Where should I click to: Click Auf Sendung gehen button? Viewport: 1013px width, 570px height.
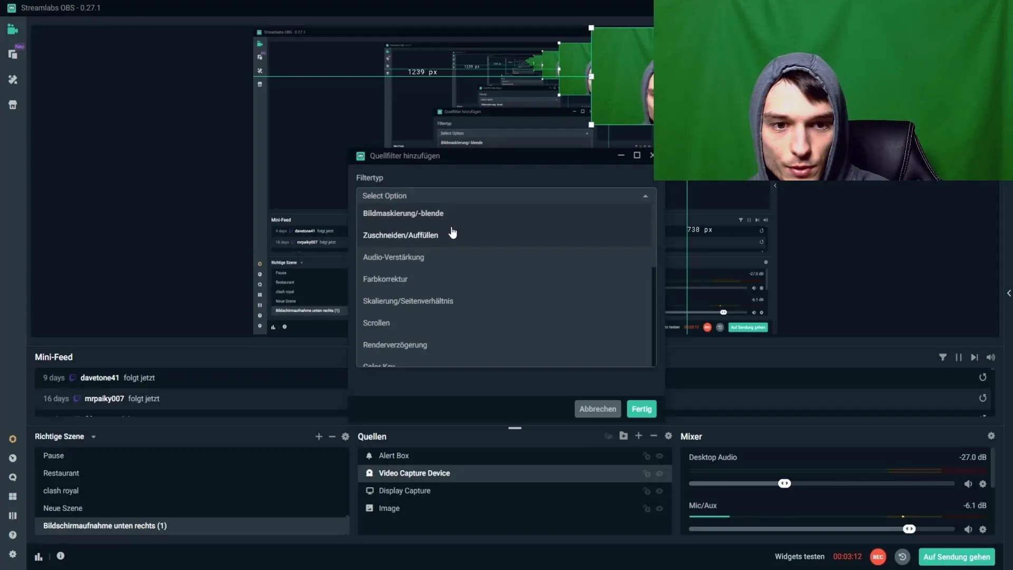tap(957, 557)
